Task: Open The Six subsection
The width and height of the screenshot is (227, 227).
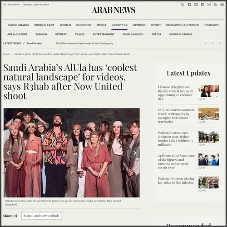Action: (x=156, y=35)
